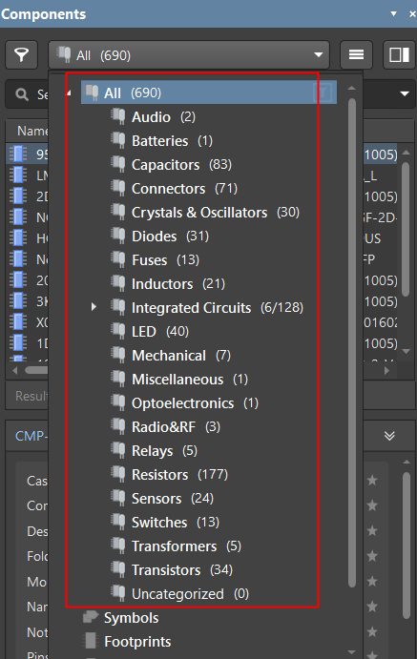Toggle the second favorite star in properties
This screenshot has height=659, width=417.
(x=372, y=505)
